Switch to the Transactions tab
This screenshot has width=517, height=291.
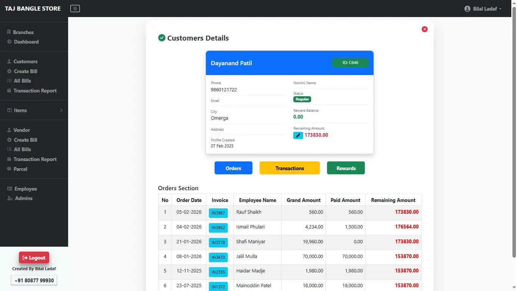(289, 168)
